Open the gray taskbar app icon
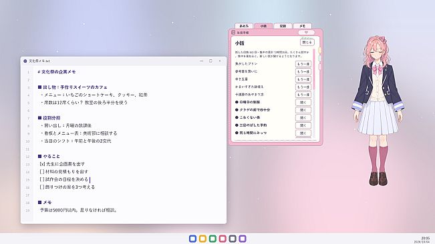This screenshot has width=435, height=244. (x=233, y=239)
